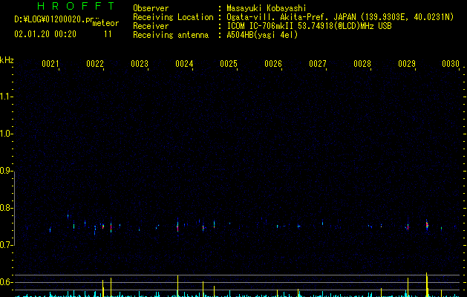Click time marker 0027
Viewport: 467px width, 297px height.
pyautogui.click(x=318, y=64)
